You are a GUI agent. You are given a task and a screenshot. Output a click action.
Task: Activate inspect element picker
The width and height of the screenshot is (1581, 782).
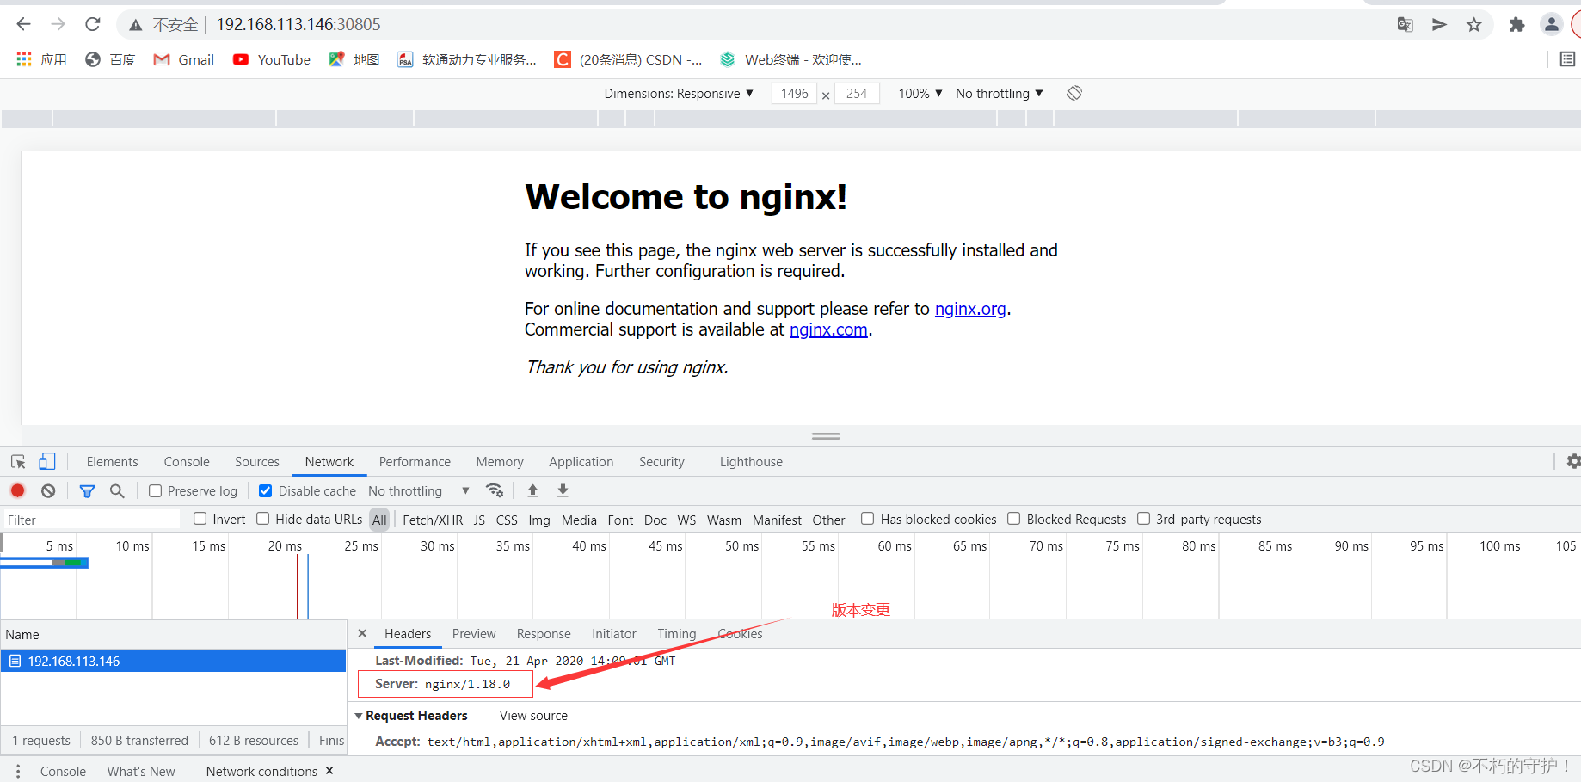pyautogui.click(x=18, y=462)
